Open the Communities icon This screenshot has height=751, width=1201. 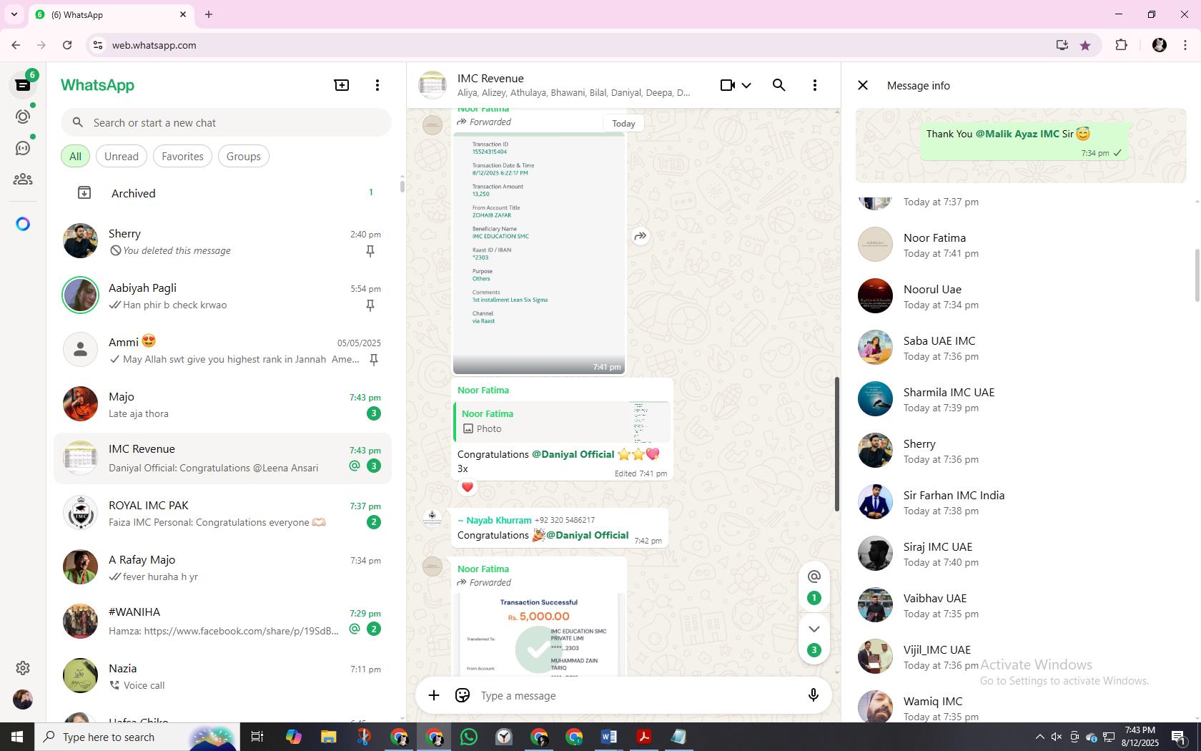[x=23, y=180]
